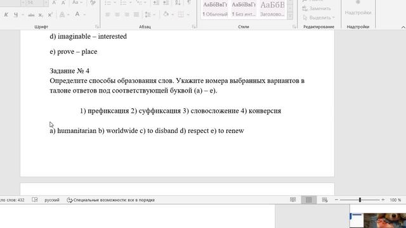Image resolution: width=406 pixels, height=228 pixels.
Task: Open the Шрифт dialog launcher
Action: tap(97, 27)
